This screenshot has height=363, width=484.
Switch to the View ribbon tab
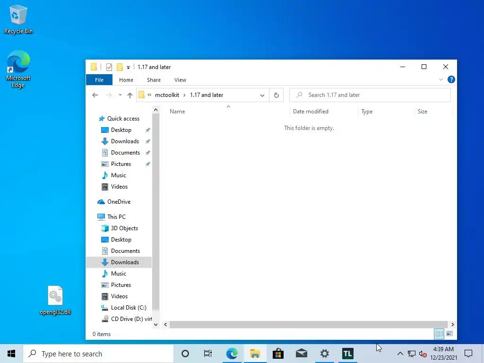point(180,80)
